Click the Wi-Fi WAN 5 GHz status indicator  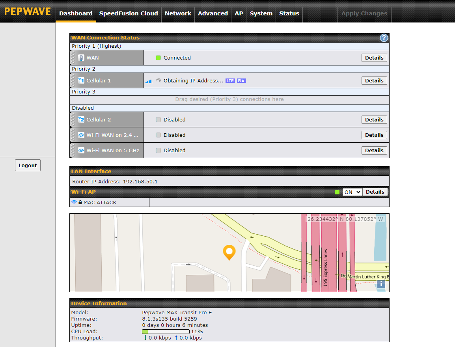[158, 151]
